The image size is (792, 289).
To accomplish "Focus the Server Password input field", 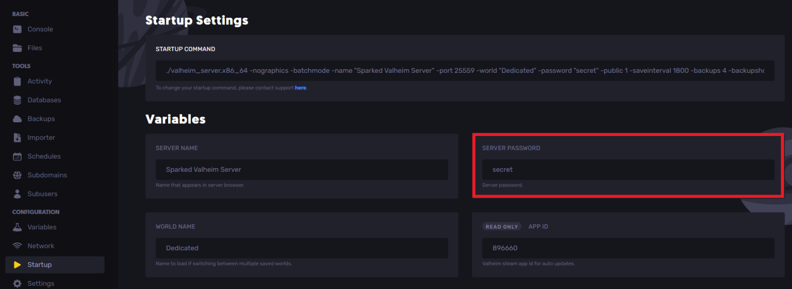I will tap(628, 170).
